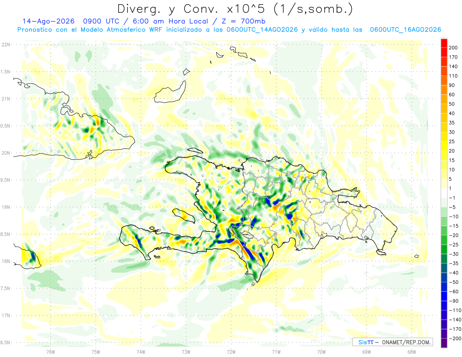The image size is (462, 357).
Task: Click the valid-until time "0600UTC_16AGO2026"
Action: pyautogui.click(x=405, y=30)
